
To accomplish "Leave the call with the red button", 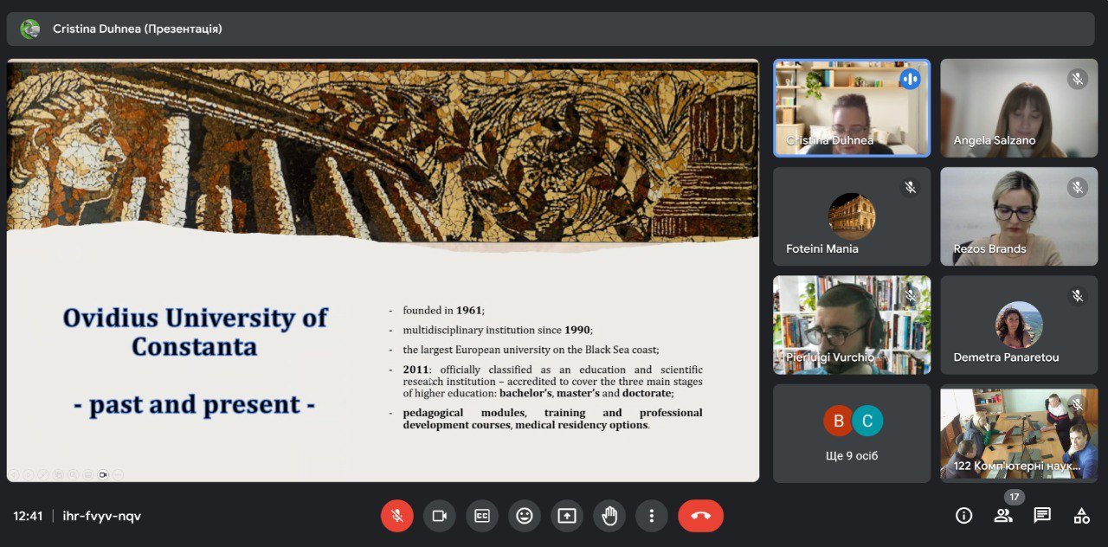I will [700, 516].
